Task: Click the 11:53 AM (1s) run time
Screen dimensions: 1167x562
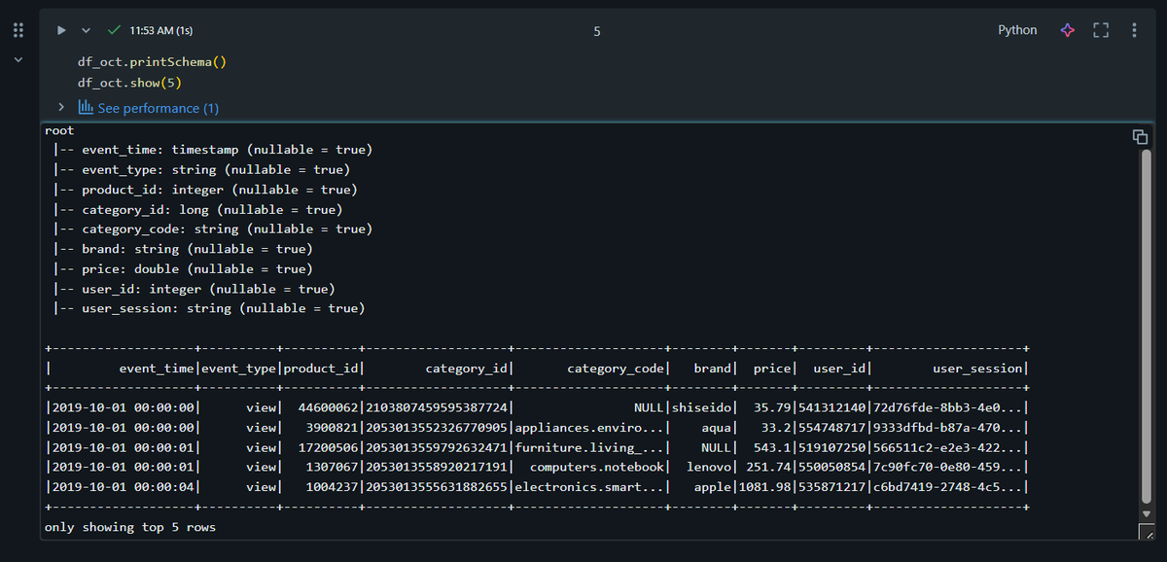Action: coord(161,31)
